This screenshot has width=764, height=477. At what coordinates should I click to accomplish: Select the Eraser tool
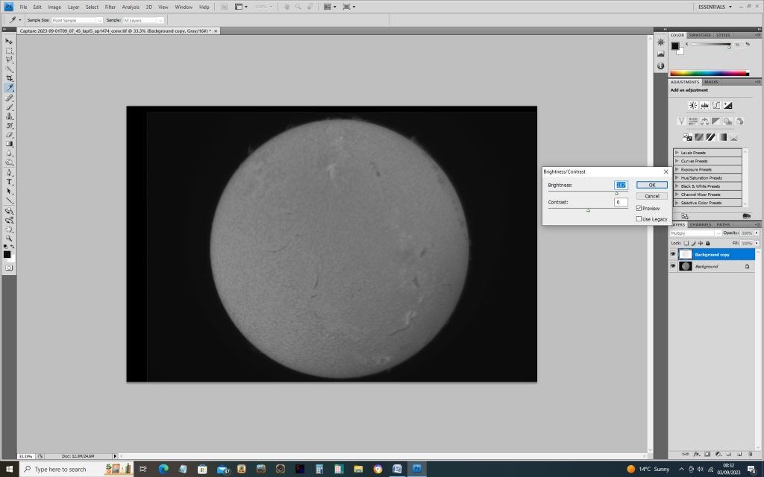9,135
